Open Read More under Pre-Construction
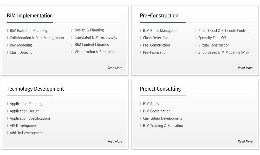This screenshot has height=155, width=260. pos(245,68)
